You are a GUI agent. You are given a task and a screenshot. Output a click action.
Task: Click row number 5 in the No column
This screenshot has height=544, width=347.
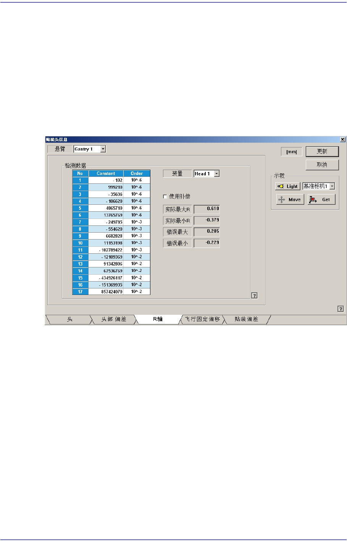[80, 208]
